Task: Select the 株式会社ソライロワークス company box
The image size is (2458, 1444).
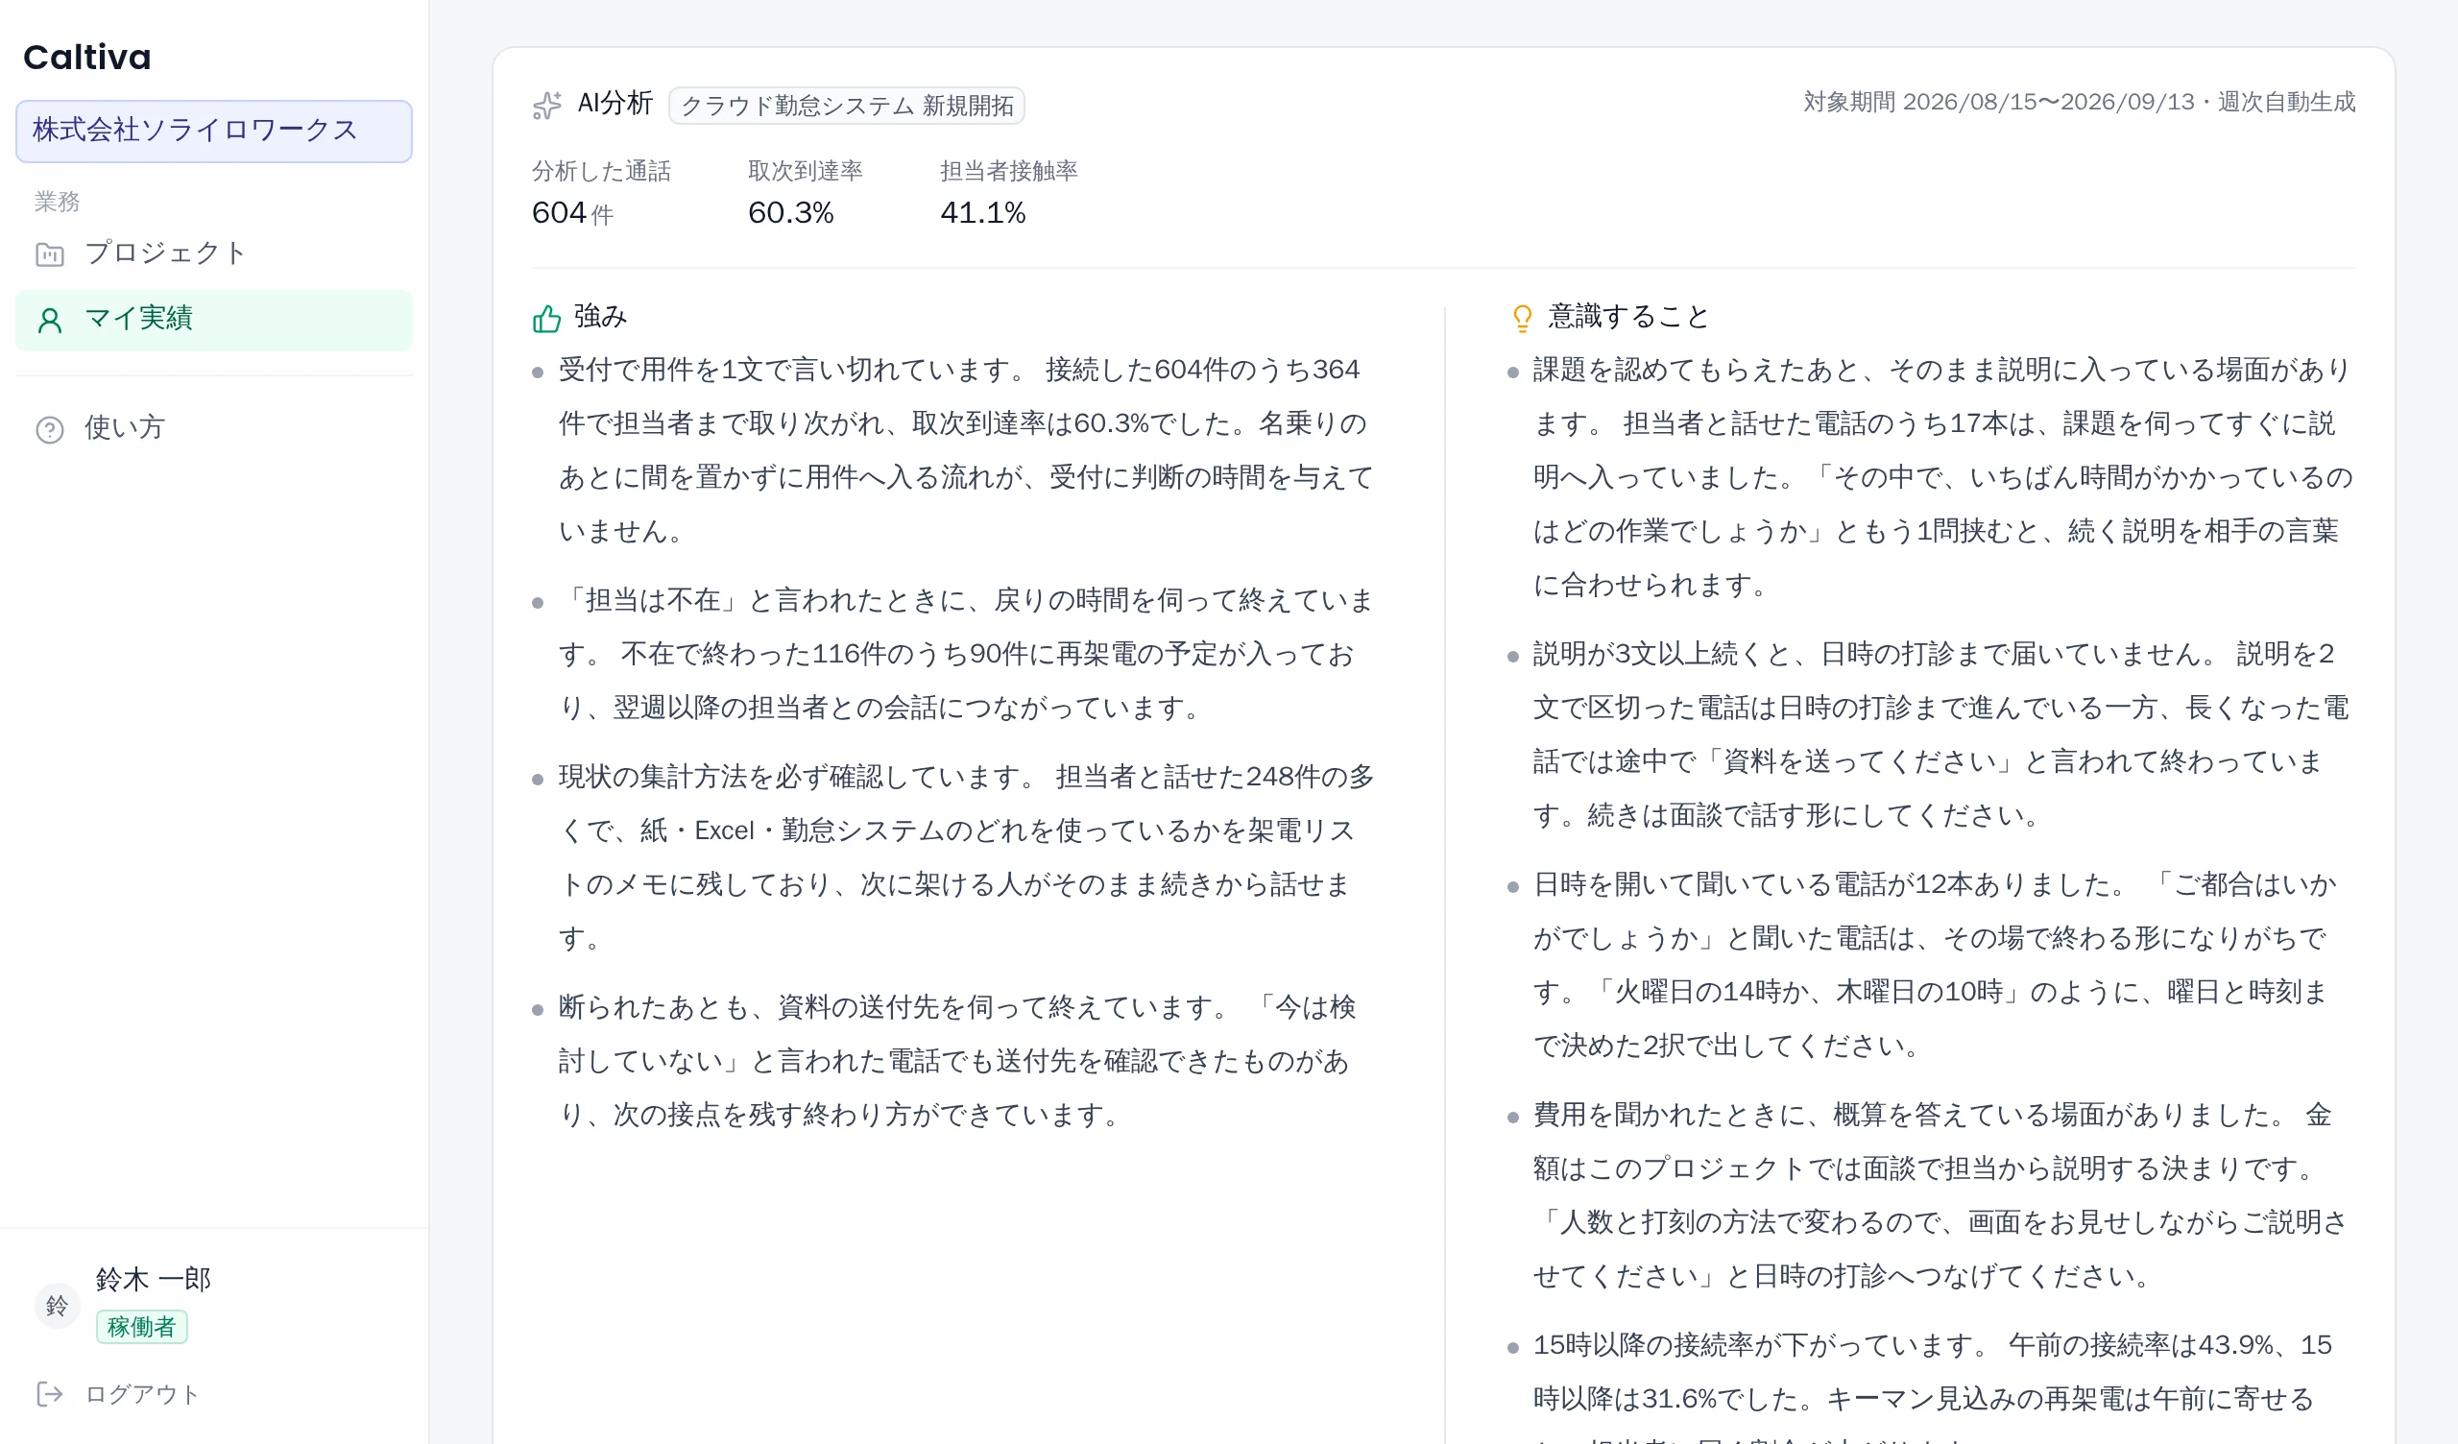Action: coord(213,131)
